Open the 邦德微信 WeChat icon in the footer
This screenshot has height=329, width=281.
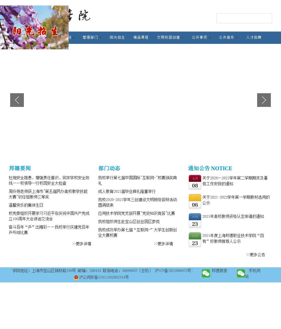tap(206, 273)
